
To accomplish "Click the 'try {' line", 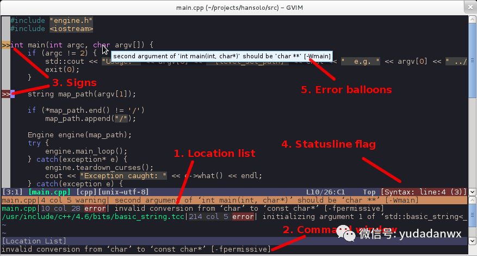I will pos(38,143).
